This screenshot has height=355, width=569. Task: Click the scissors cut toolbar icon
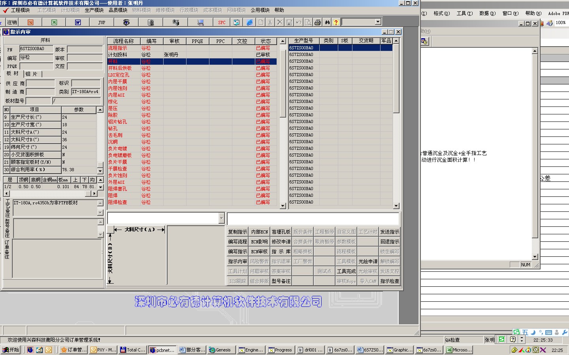point(270,22)
